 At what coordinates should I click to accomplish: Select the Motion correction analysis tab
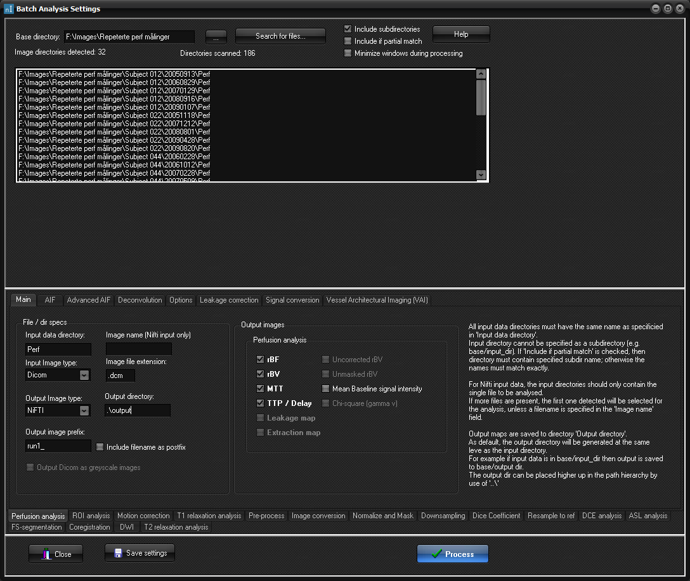(x=143, y=516)
